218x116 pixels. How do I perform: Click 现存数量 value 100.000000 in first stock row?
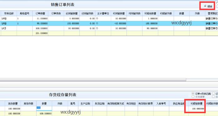point(13,108)
